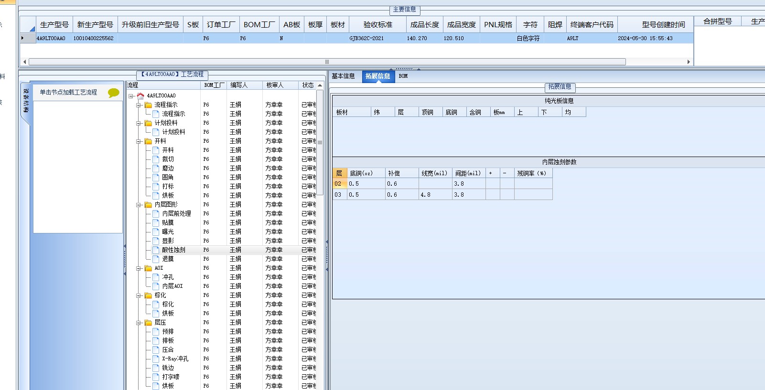The height and width of the screenshot is (390, 765).
Task: Click the document icon beside 预排
Action: click(x=156, y=331)
